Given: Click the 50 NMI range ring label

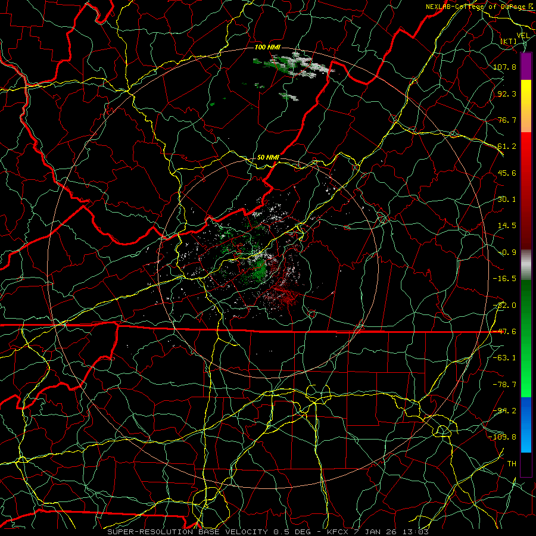Looking at the screenshot, I should tap(268, 158).
